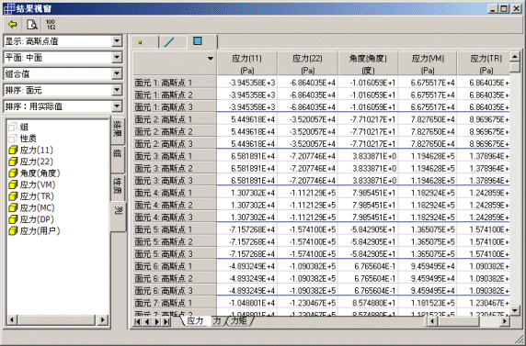526x346 pixels.
Task: Open the print preview magnifier icon
Action: 32,25
